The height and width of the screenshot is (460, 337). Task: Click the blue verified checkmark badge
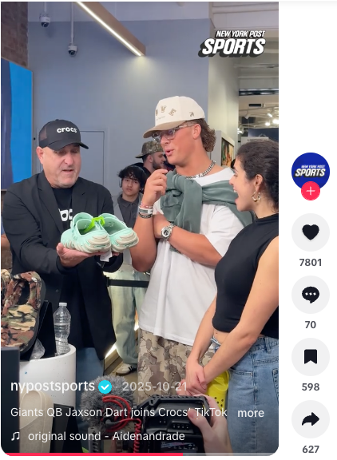(x=105, y=387)
